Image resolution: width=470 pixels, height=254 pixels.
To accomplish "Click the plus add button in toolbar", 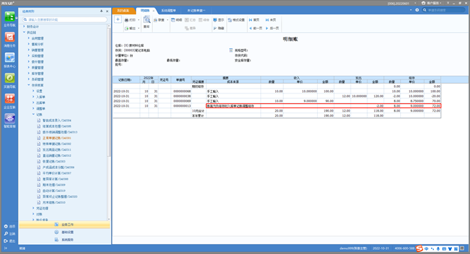I will coord(118,20).
